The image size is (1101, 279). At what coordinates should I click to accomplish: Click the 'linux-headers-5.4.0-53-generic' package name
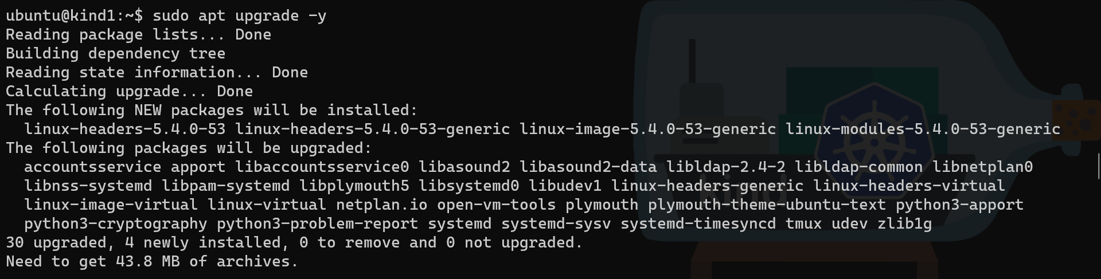coord(372,129)
